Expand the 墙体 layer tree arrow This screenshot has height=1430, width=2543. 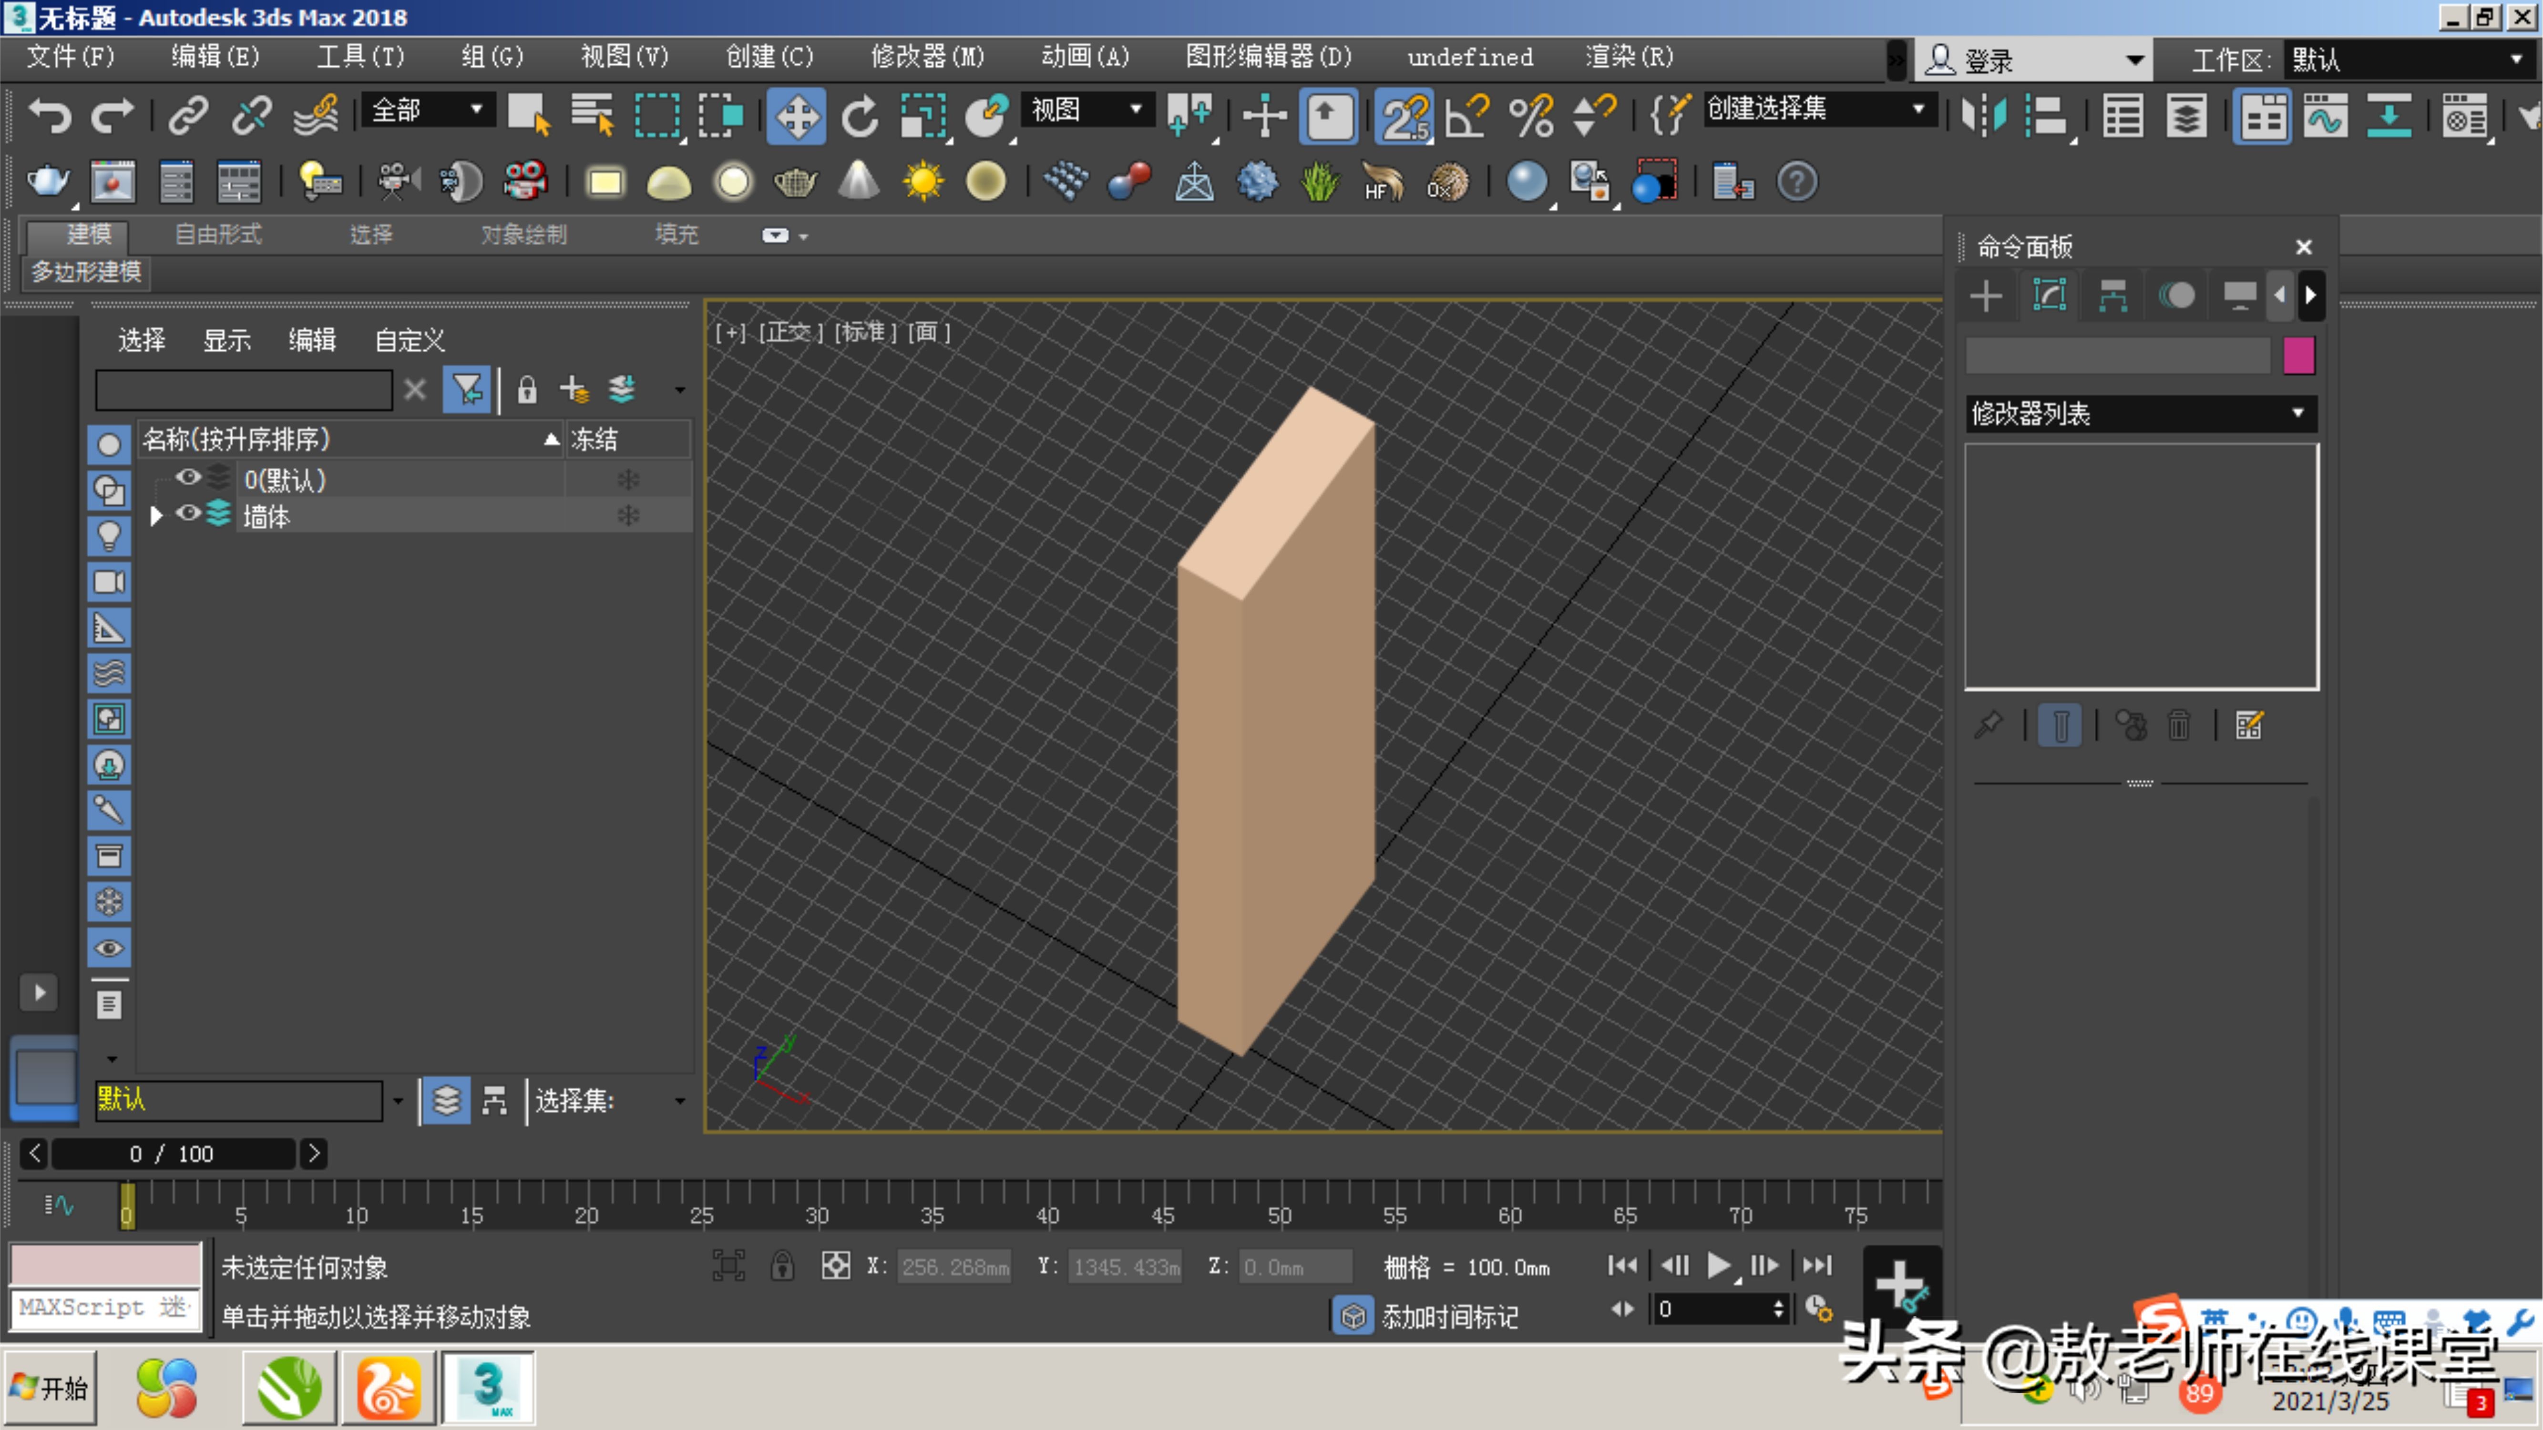point(155,514)
